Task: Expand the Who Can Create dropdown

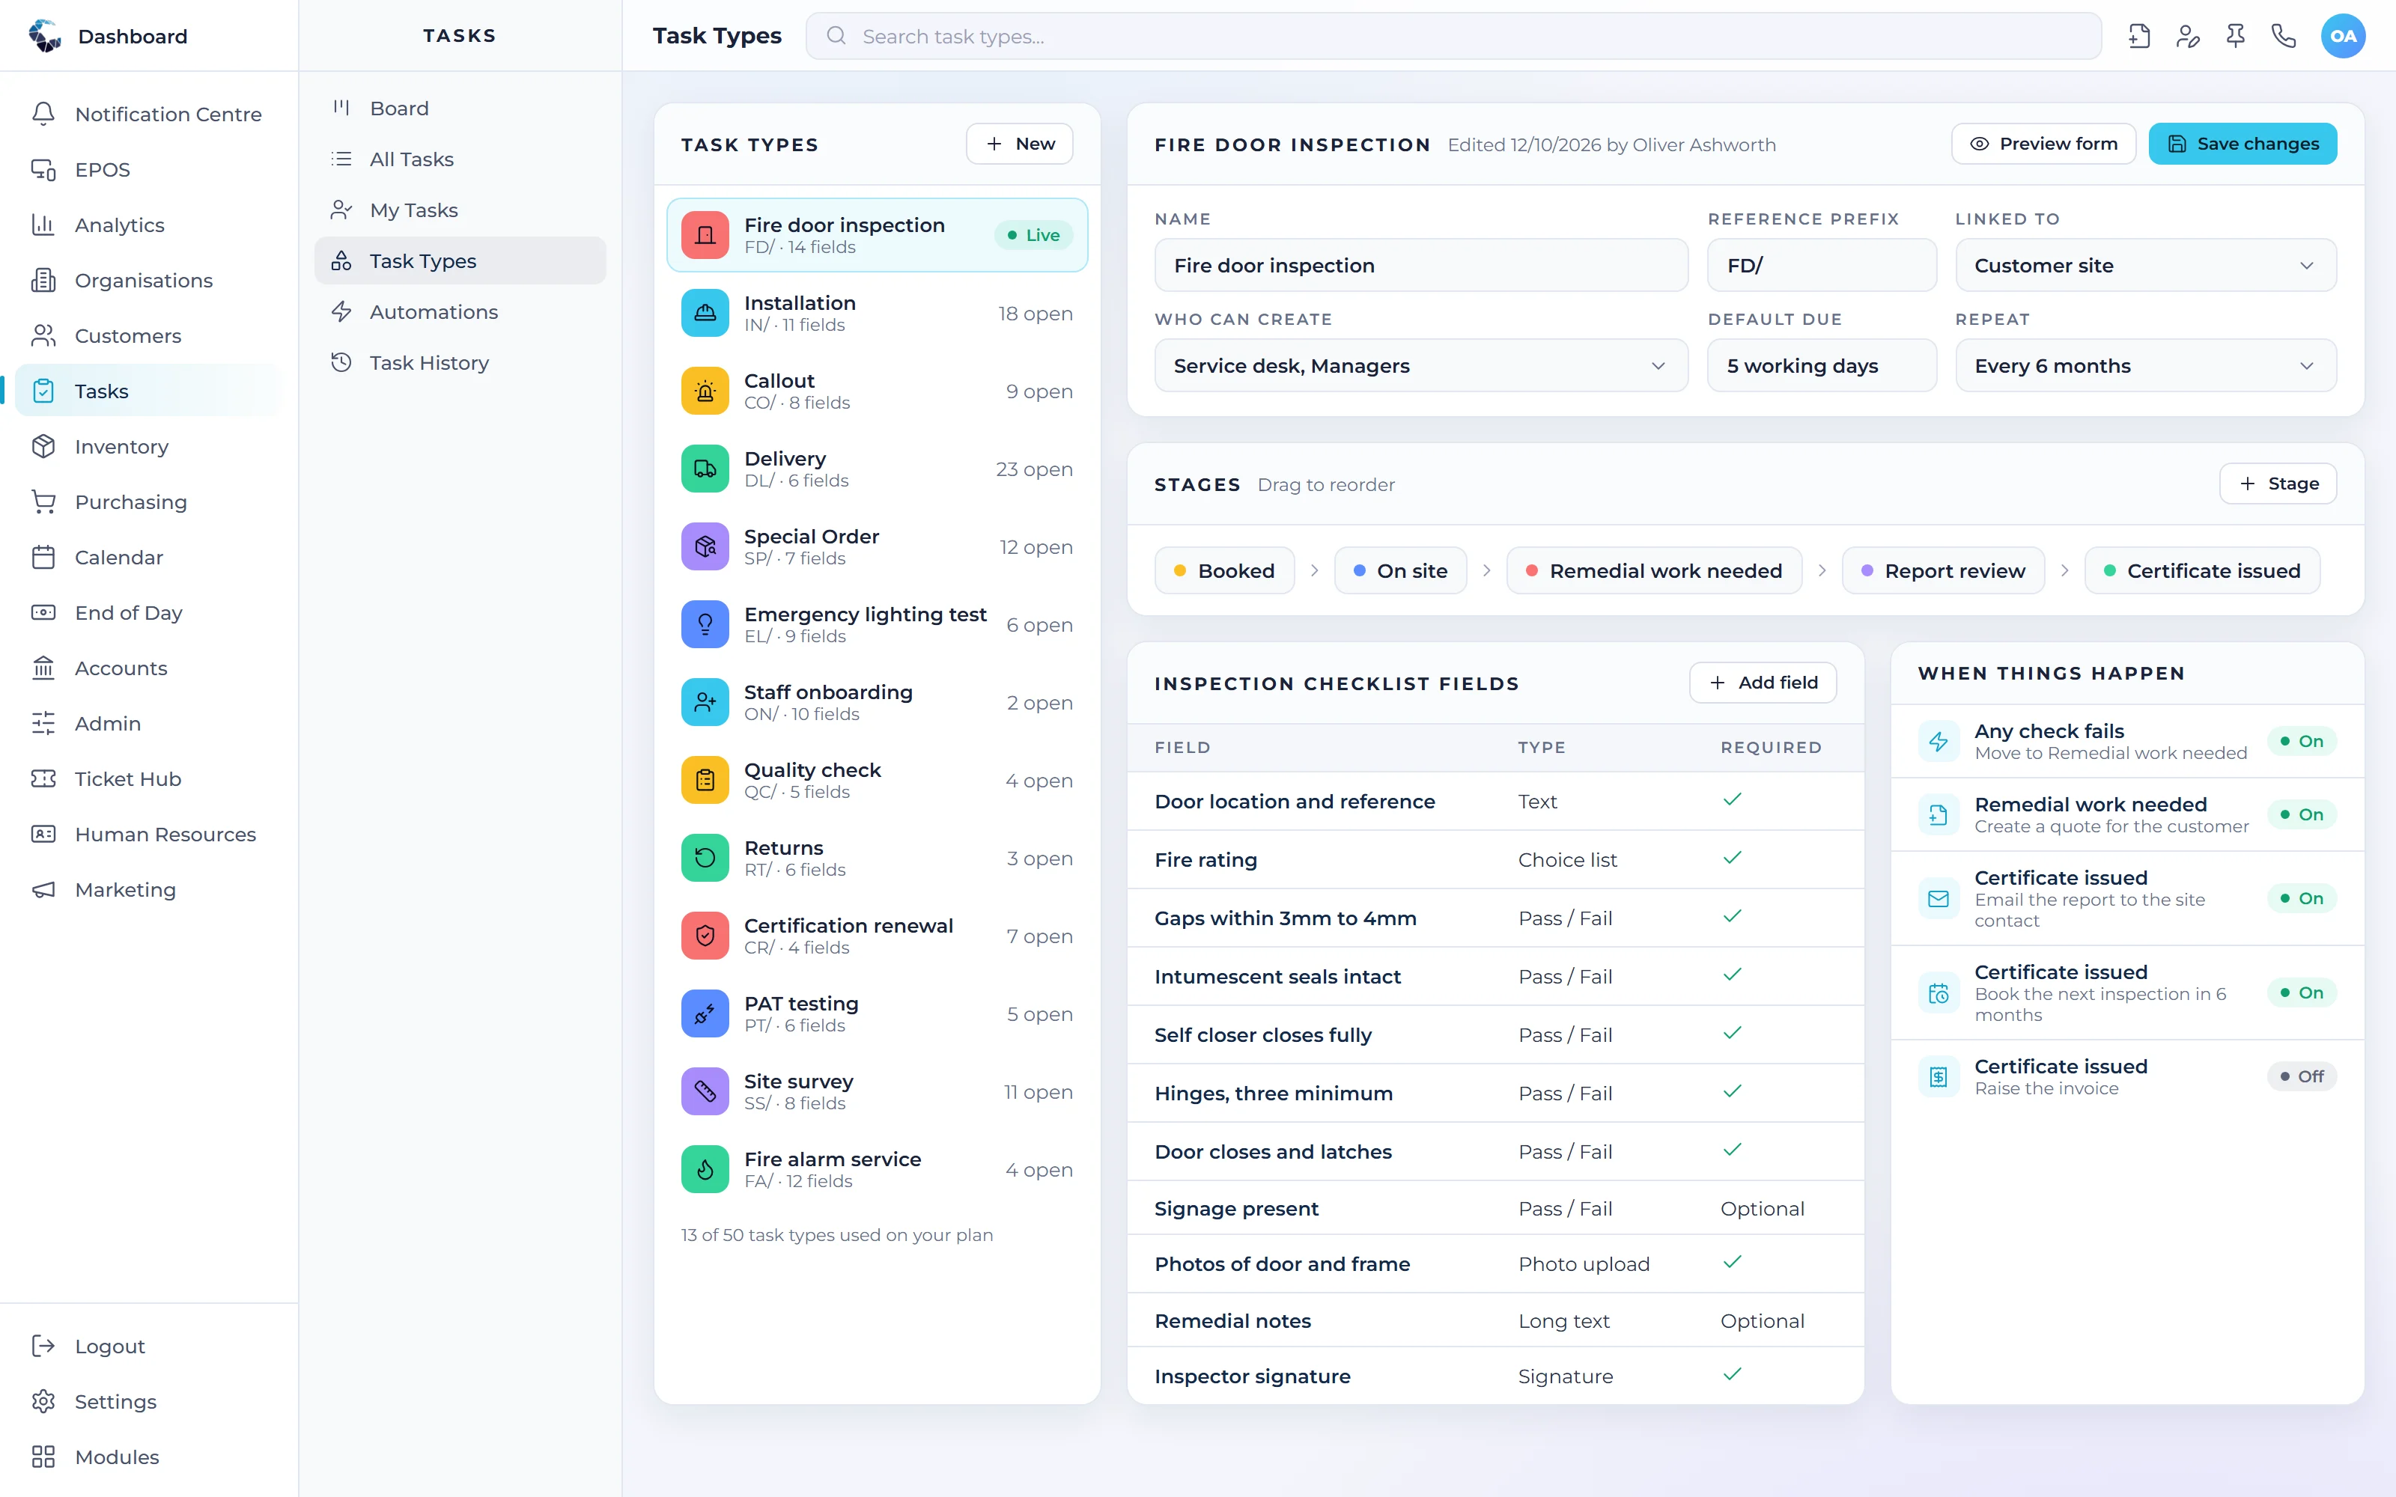Action: click(x=1421, y=366)
